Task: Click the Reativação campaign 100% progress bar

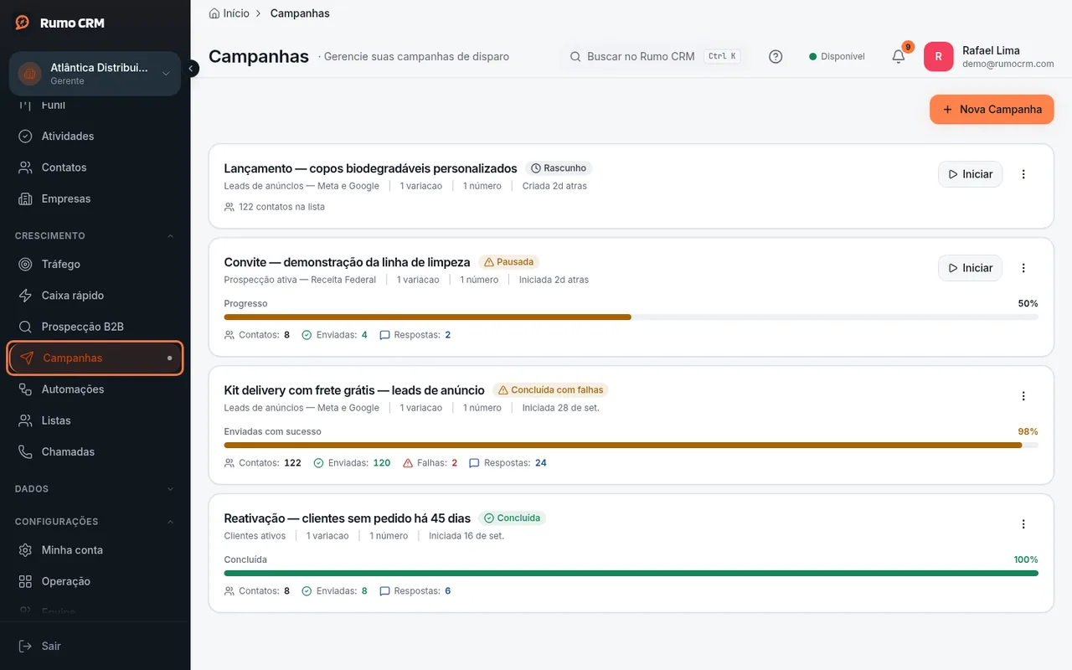Action: click(x=631, y=574)
